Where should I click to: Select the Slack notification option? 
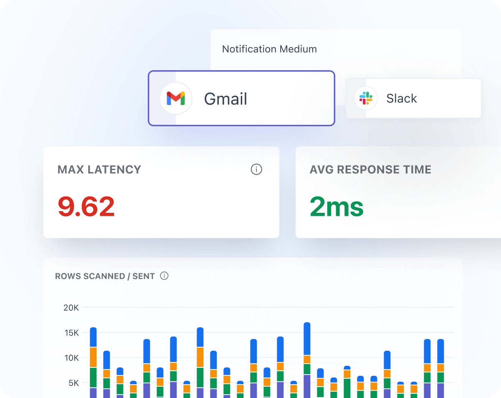413,98
